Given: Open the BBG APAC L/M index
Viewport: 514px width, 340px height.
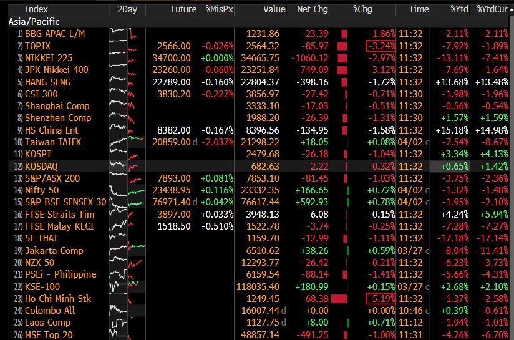Looking at the screenshot, I should click(55, 34).
